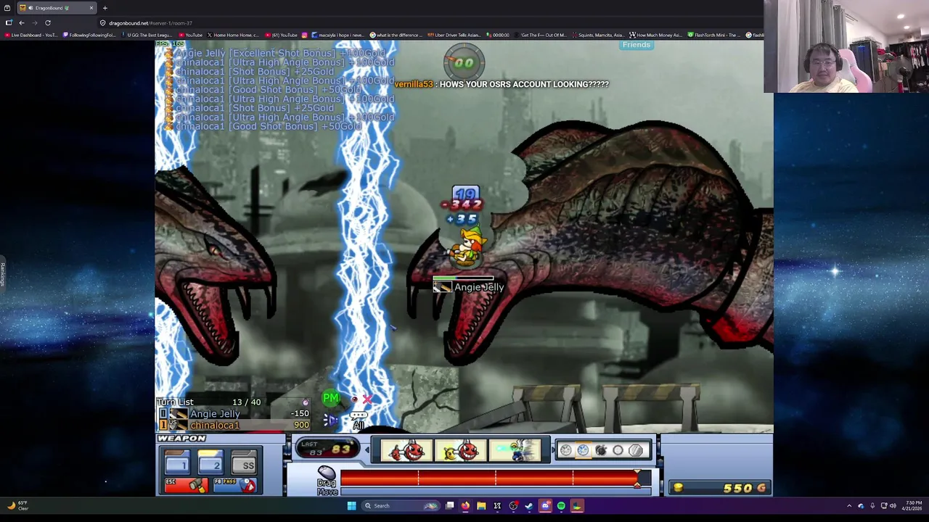The height and width of the screenshot is (522, 929).
Task: Open the How Much Money bookmark
Action: [x=655, y=35]
